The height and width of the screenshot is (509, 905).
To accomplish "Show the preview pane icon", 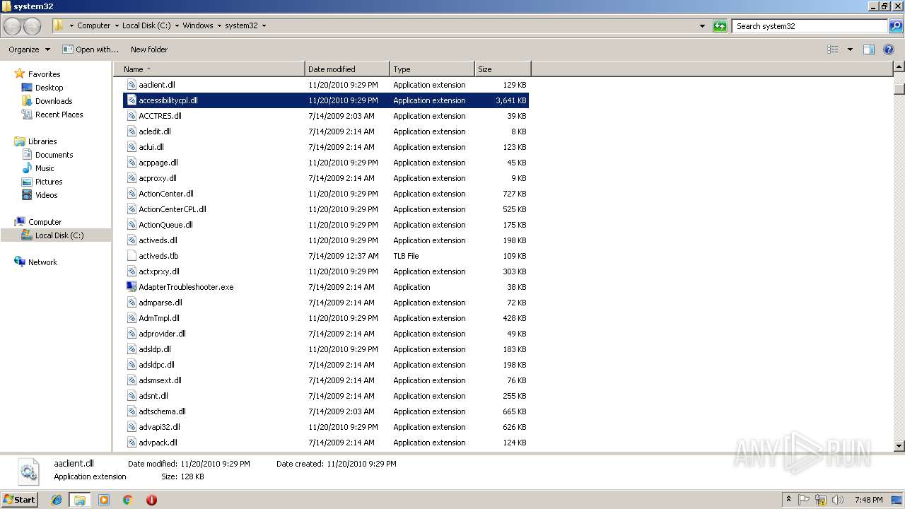I will click(x=869, y=49).
